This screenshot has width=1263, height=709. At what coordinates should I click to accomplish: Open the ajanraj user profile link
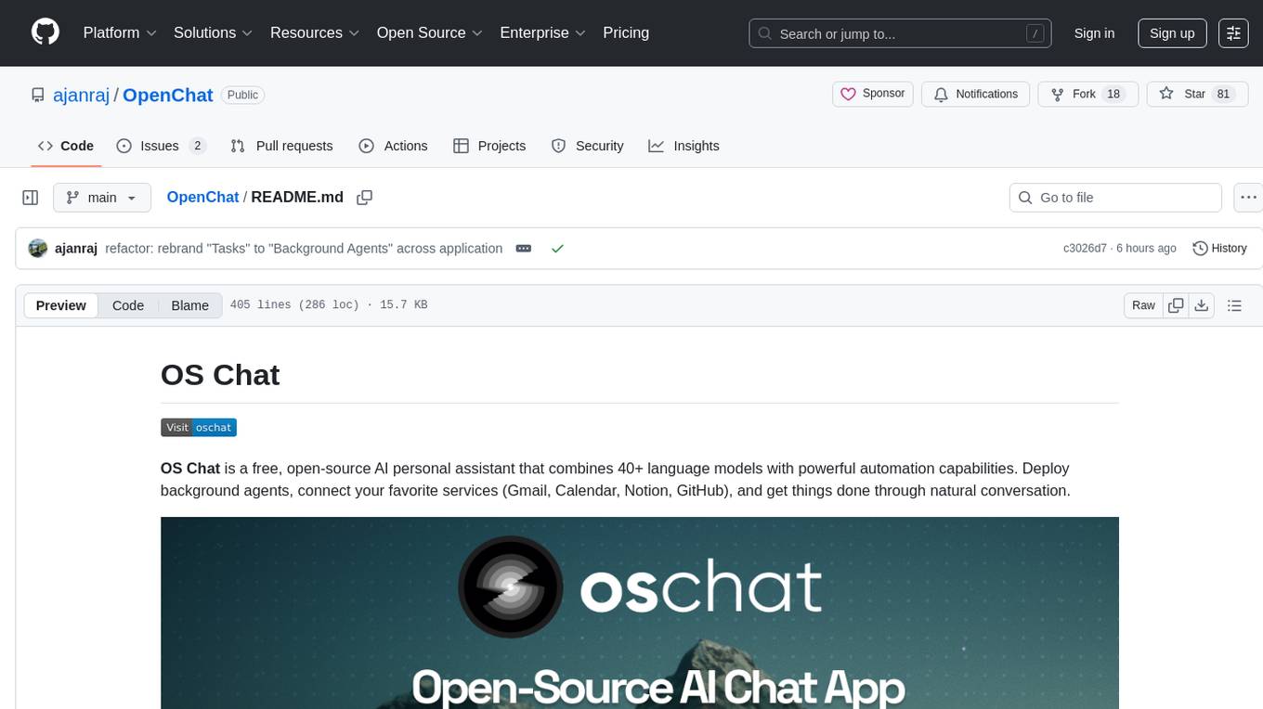[82, 95]
